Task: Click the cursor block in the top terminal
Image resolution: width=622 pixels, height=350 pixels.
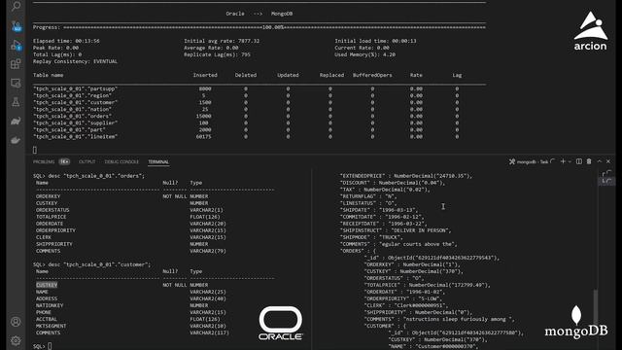Action: pos(35,150)
